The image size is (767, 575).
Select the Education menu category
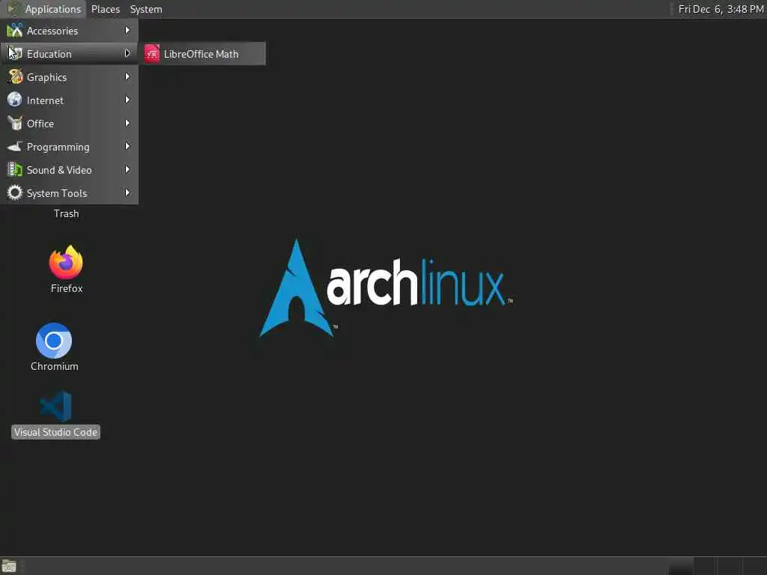70,54
